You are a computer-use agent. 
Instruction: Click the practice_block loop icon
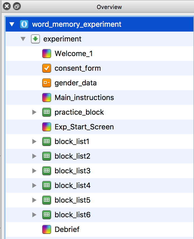click(x=46, y=112)
